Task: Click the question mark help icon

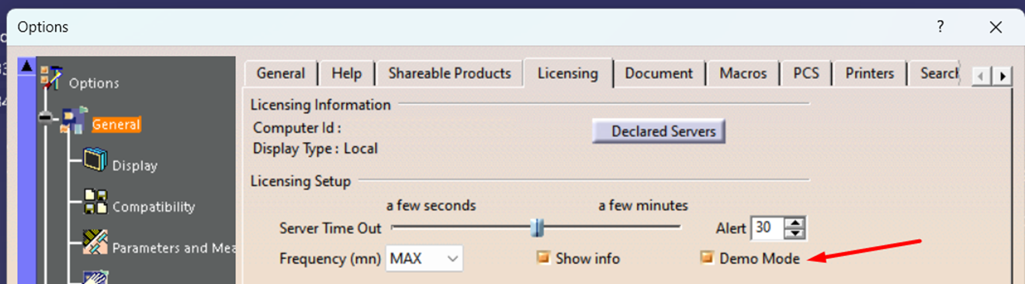Action: click(940, 26)
